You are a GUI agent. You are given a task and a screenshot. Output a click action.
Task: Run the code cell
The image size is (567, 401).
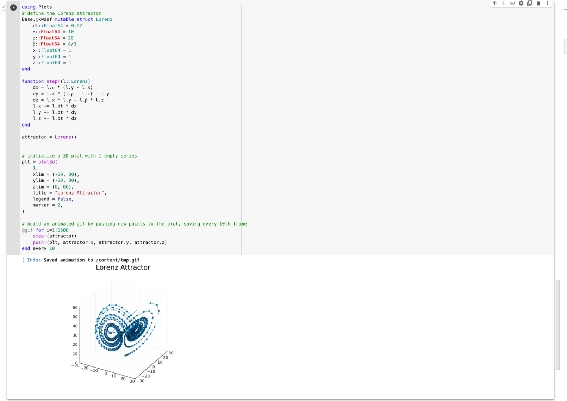(x=13, y=7)
